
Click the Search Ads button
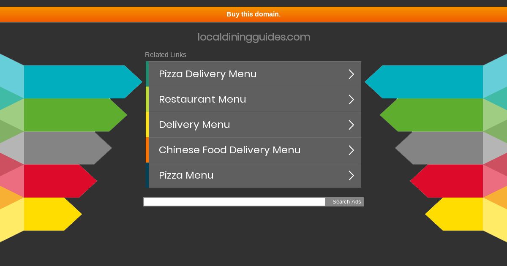tap(344, 202)
